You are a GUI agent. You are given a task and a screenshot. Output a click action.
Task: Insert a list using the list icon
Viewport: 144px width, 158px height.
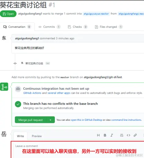(121, 135)
